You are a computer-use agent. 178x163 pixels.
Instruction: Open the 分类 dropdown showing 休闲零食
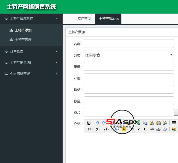click(129, 55)
